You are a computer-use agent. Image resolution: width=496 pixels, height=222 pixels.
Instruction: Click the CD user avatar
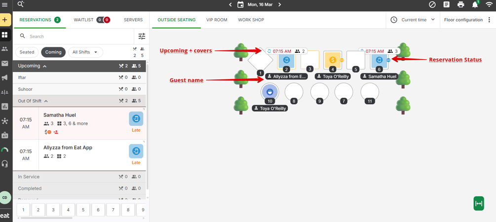[5, 197]
